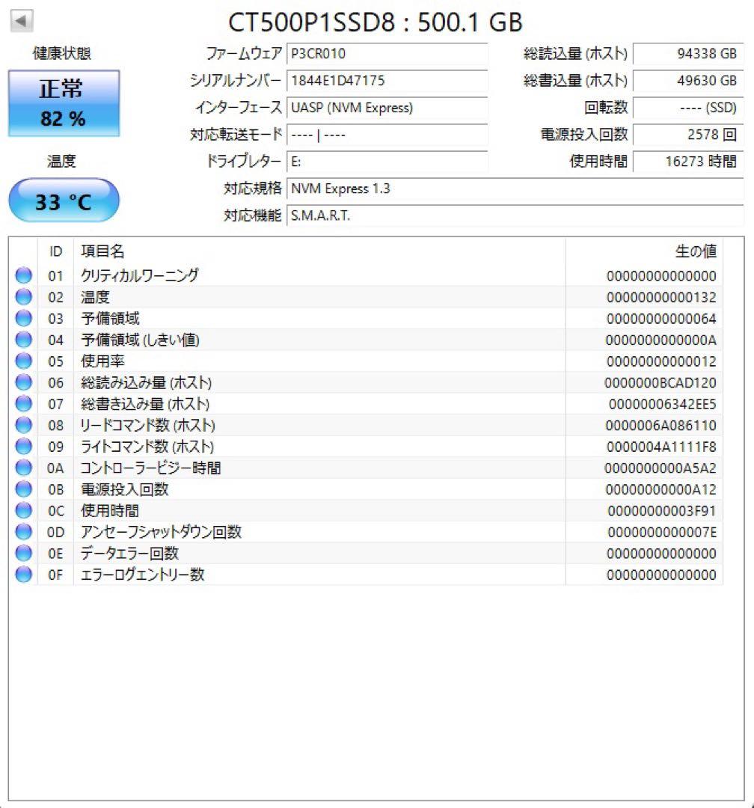
Task: Click raw value 00000000003F91
Action: pyautogui.click(x=662, y=511)
